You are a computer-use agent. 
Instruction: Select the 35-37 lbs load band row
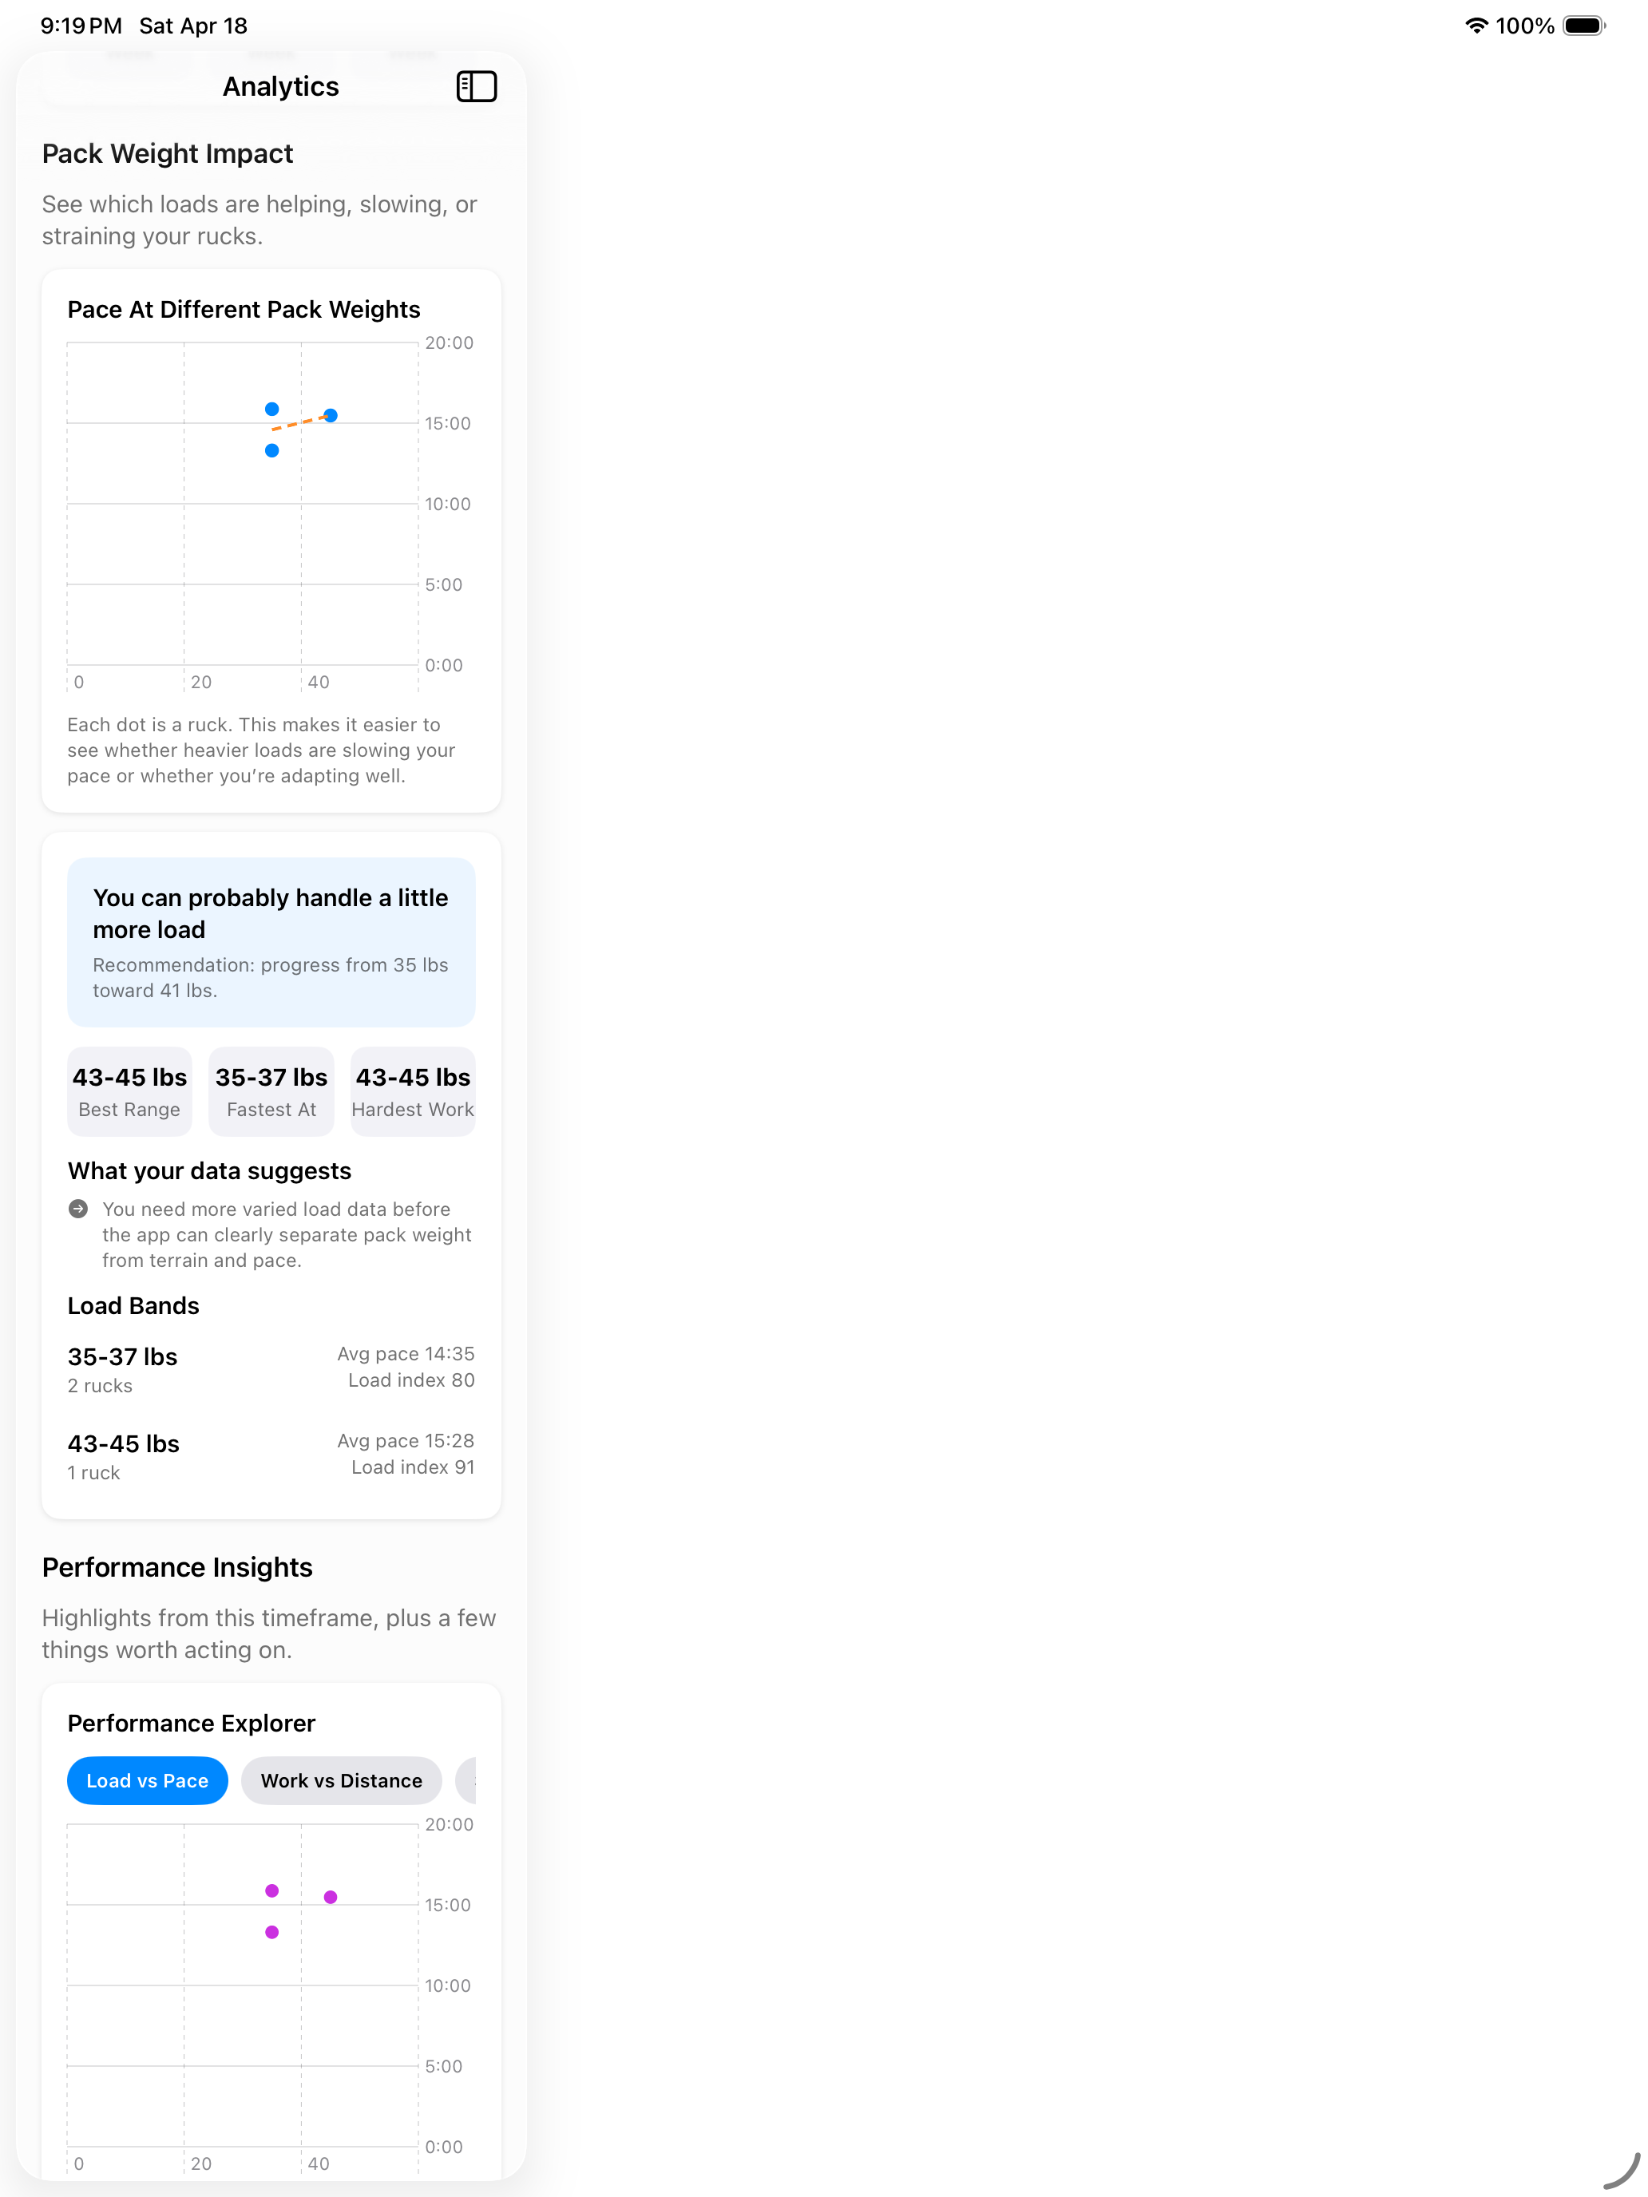click(x=271, y=1370)
